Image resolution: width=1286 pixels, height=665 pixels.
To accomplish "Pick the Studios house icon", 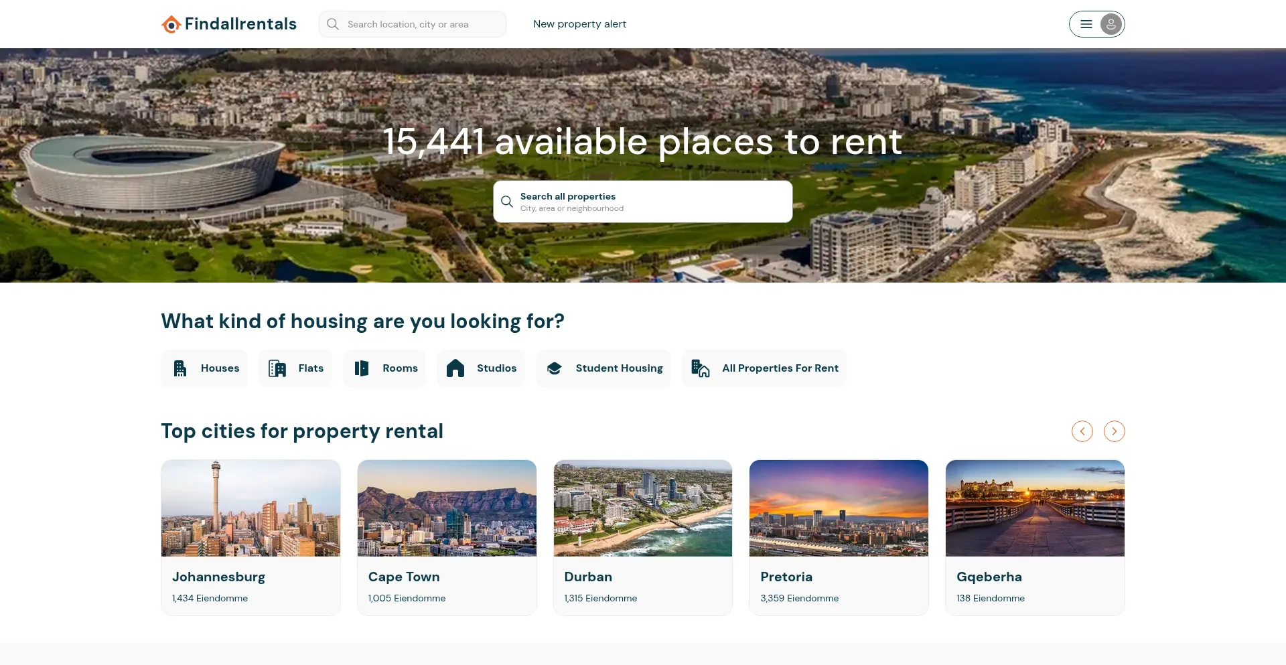I will pyautogui.click(x=455, y=368).
